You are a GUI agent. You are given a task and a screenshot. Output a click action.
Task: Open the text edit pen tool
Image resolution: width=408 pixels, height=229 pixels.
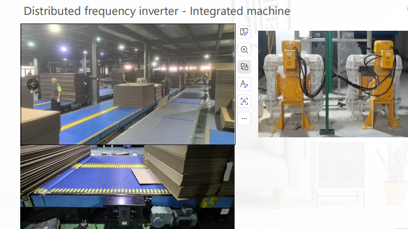point(244,84)
